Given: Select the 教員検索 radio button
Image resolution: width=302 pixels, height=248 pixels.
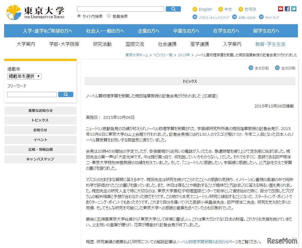Looking at the screenshot, I should coord(109,16).
